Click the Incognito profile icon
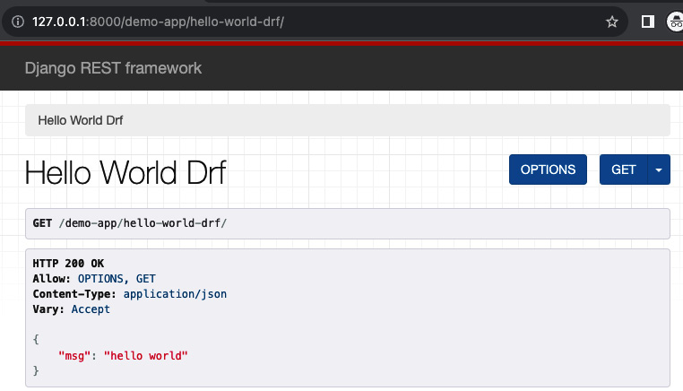The height and width of the screenshot is (391, 683). 676,22
